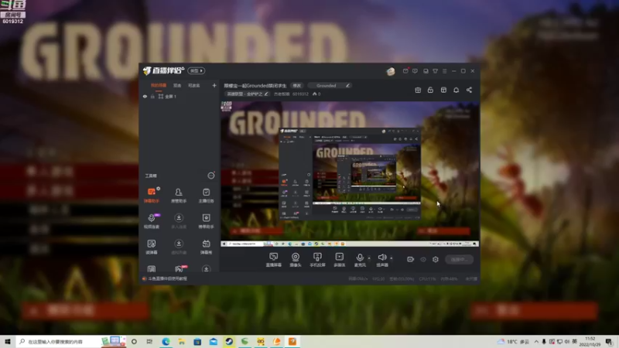Open the 榜单助手 star-badge tool
The image size is (619, 348).
(206, 221)
